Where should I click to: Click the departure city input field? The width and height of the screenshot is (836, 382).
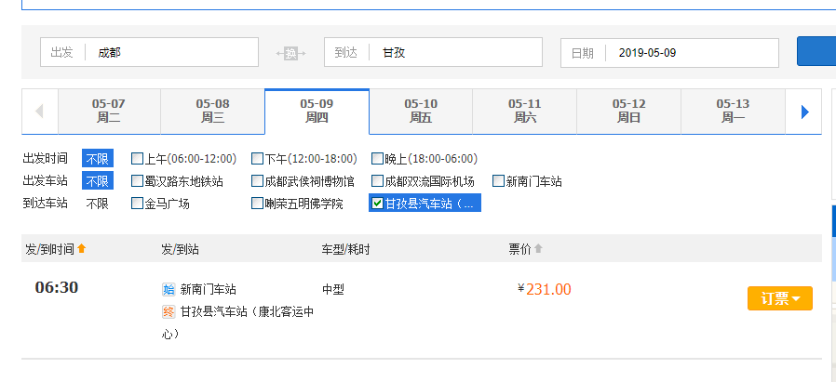point(172,53)
